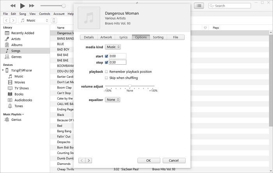Click the love heart column header
The width and height of the screenshot is (273, 173).
point(205,28)
